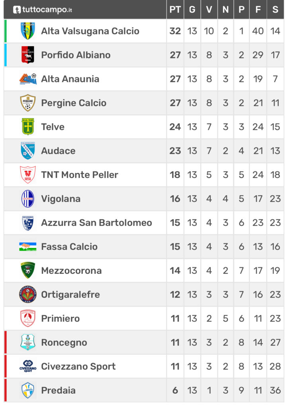This screenshot has width=288, height=408.
Task: Open the Roncegno team name link
Action: pos(64,343)
